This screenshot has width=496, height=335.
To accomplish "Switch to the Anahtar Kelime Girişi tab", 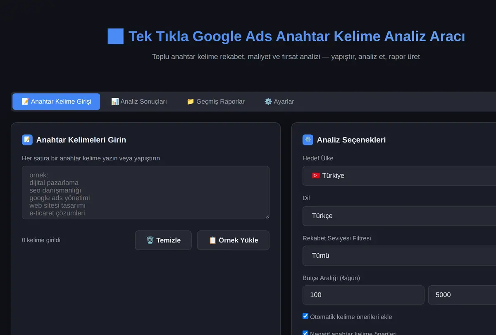I will [x=56, y=102].
